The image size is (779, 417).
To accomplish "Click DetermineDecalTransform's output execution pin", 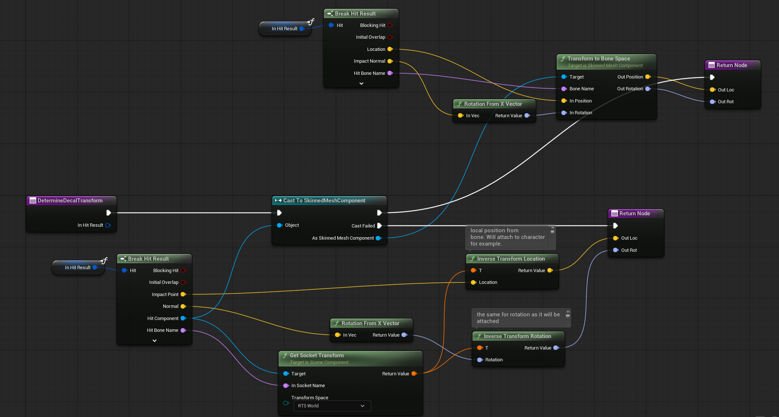I will 108,213.
